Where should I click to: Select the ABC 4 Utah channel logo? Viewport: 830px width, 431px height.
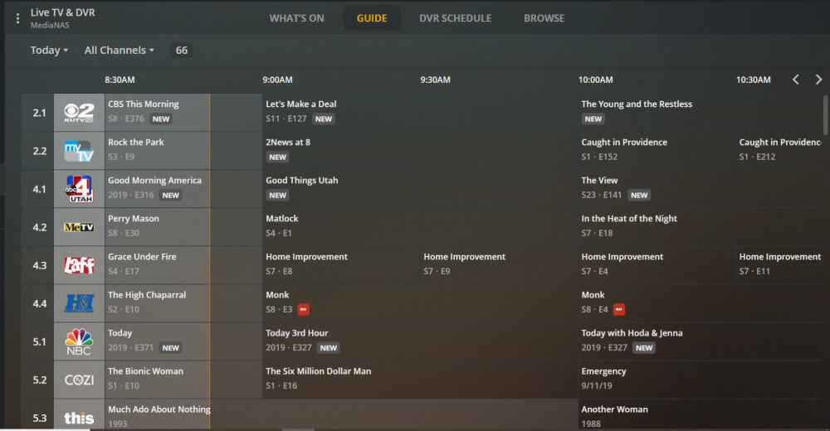click(79, 189)
